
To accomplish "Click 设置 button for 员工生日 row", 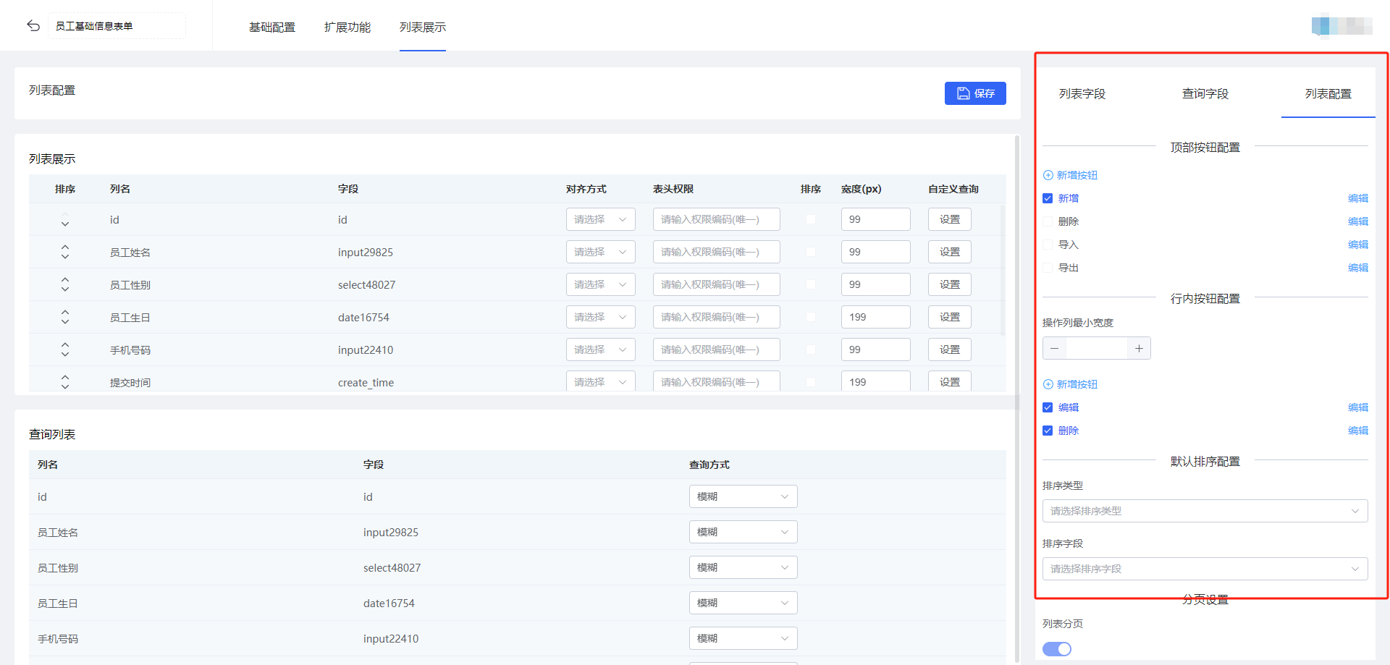I will (949, 317).
